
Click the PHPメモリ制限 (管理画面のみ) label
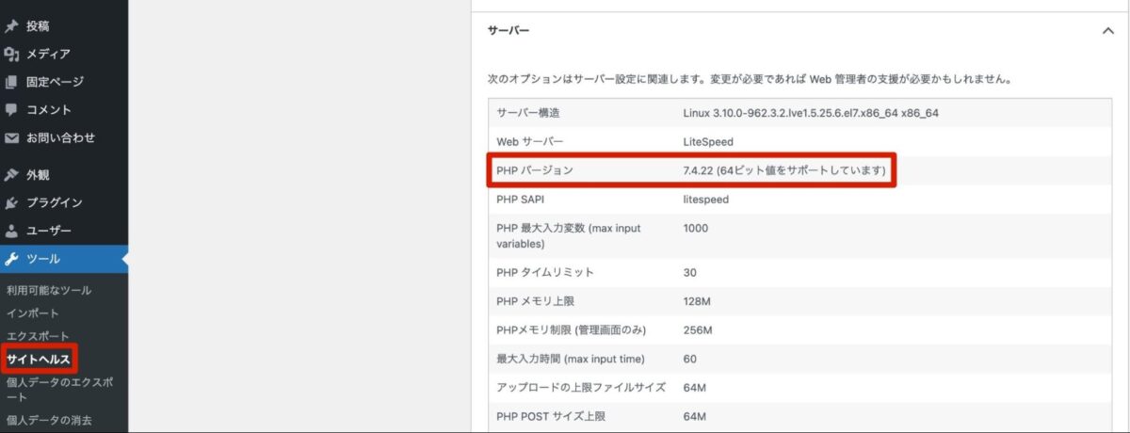572,330
